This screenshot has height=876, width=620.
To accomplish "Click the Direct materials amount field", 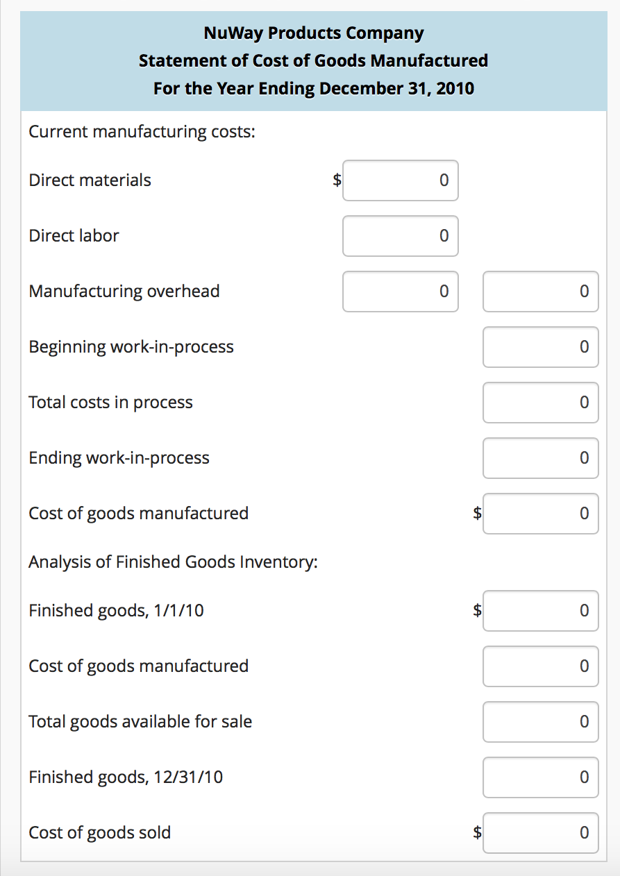I will [401, 180].
